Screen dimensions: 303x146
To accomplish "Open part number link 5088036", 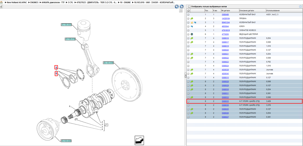I will [225, 105].
